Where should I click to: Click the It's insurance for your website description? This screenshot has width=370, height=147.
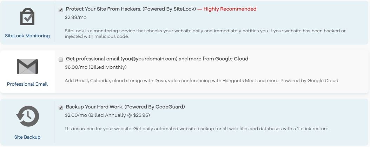tap(197, 129)
